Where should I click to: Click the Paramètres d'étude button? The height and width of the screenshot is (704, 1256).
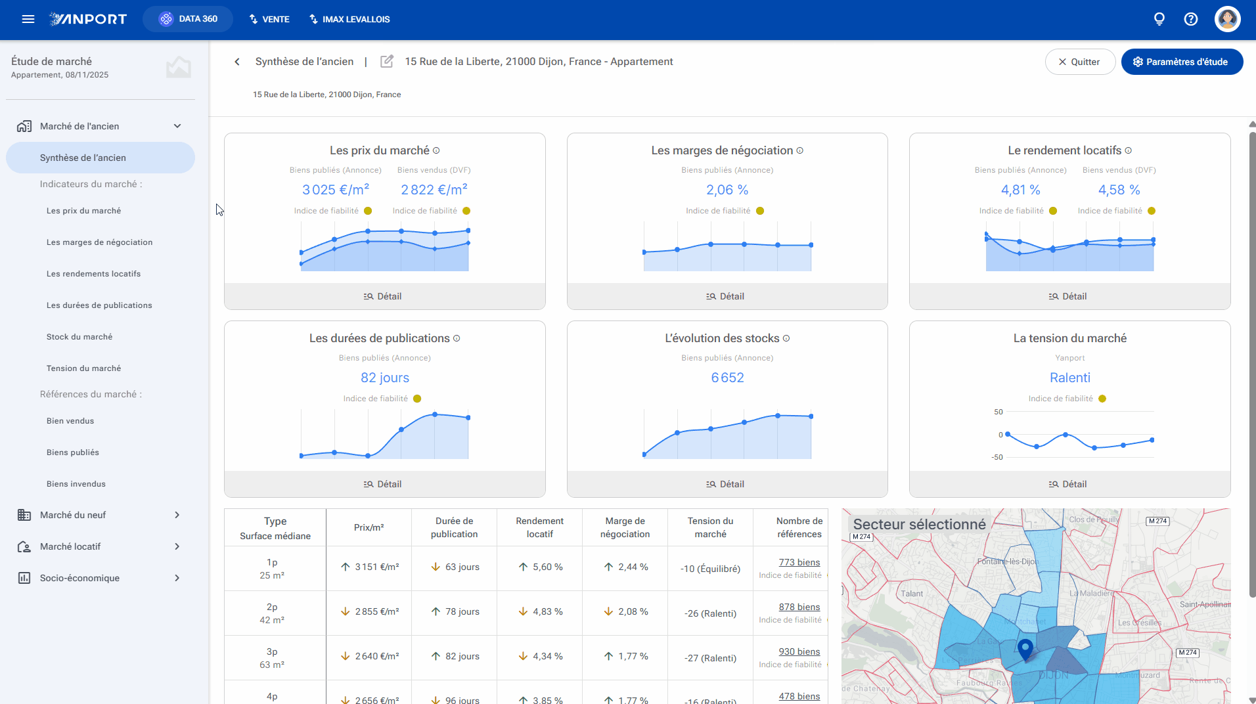tap(1182, 62)
